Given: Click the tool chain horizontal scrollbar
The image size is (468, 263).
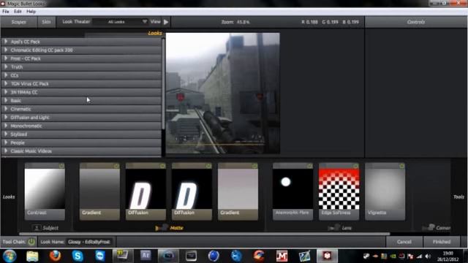Looking at the screenshot, I should click(205, 234).
